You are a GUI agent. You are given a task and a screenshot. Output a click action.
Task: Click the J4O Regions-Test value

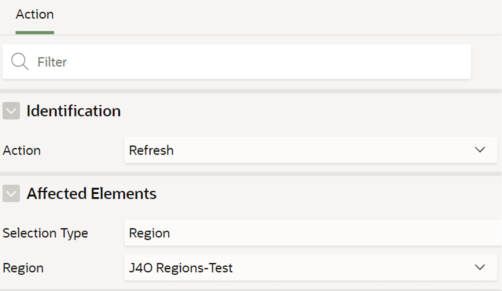[181, 268]
